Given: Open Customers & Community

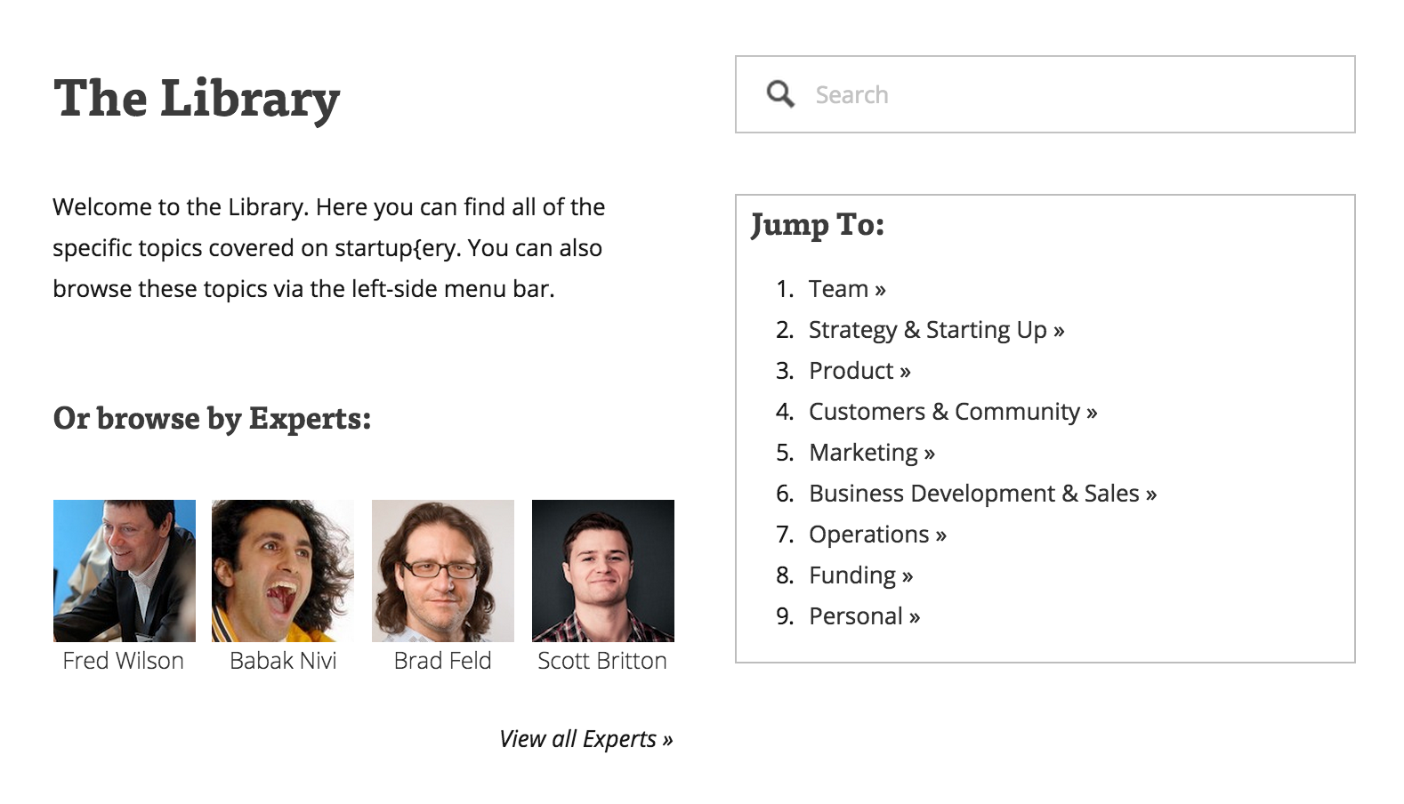Looking at the screenshot, I should pos(944,411).
